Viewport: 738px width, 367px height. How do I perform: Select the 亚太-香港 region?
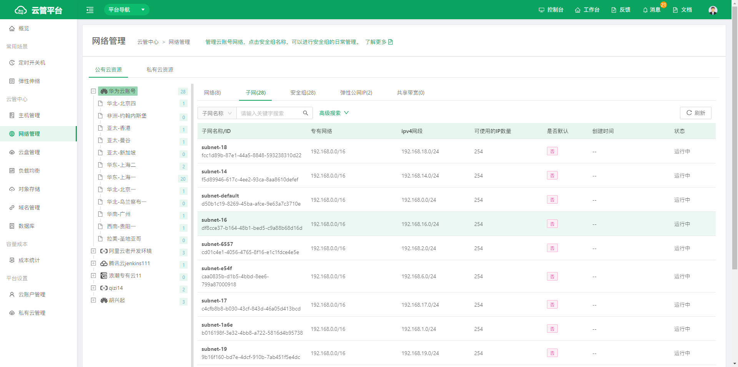(118, 128)
